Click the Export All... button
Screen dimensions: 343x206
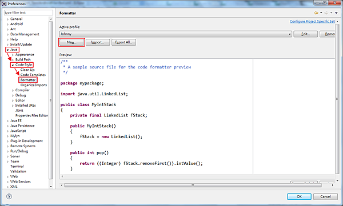tap(123, 42)
